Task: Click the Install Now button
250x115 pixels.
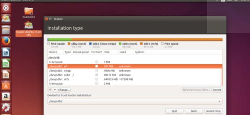Action: coord(213,111)
